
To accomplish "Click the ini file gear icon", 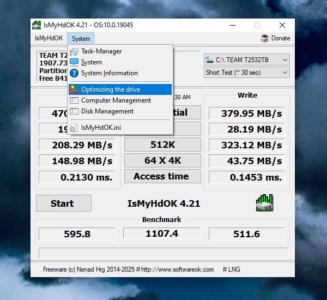I will (73, 128).
